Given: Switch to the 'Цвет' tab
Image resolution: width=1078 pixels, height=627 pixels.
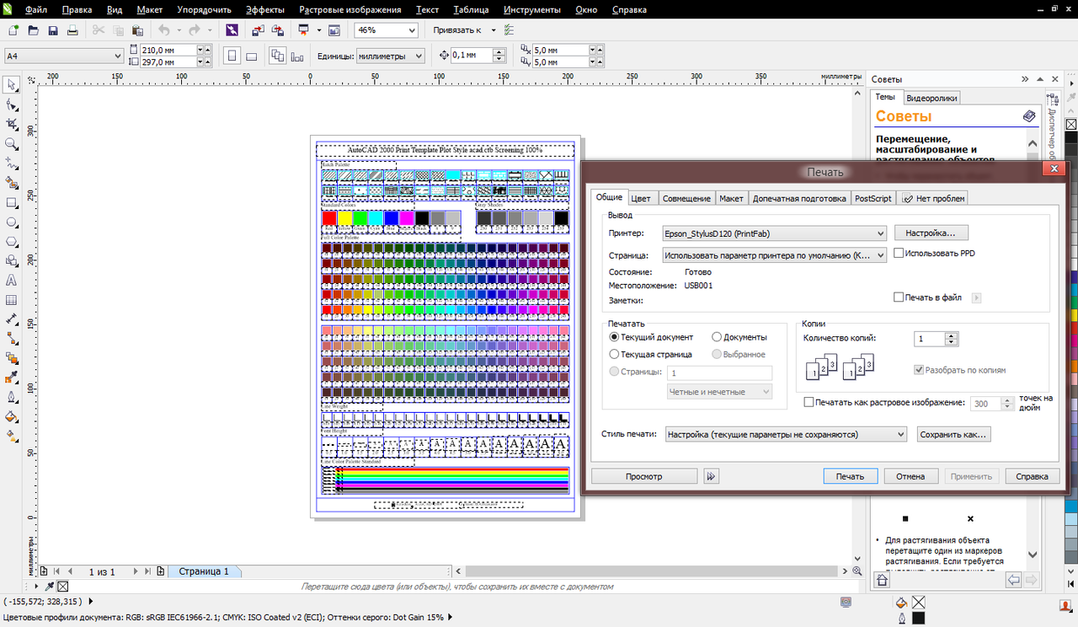Looking at the screenshot, I should 641,198.
